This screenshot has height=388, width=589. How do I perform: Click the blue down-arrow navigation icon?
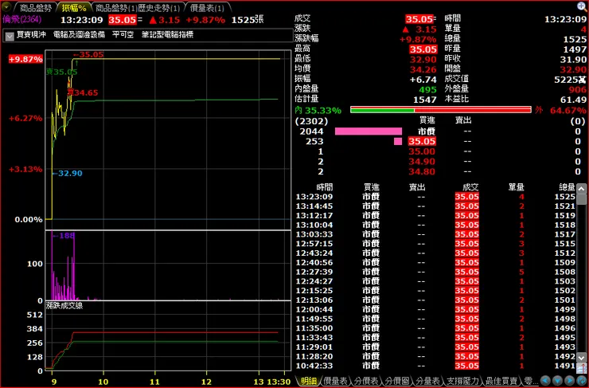point(558,381)
